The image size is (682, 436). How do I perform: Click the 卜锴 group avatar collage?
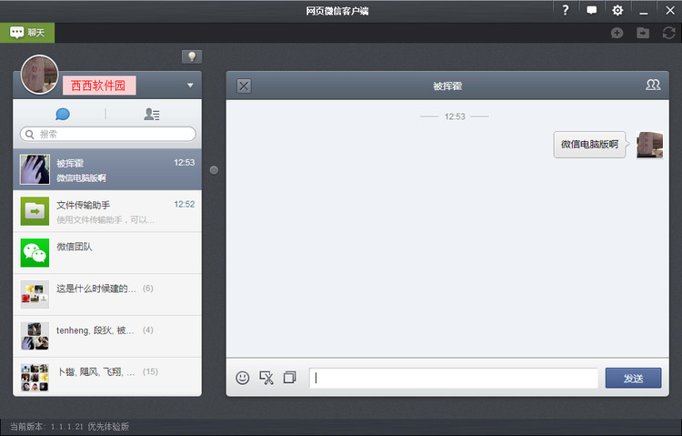(x=35, y=378)
